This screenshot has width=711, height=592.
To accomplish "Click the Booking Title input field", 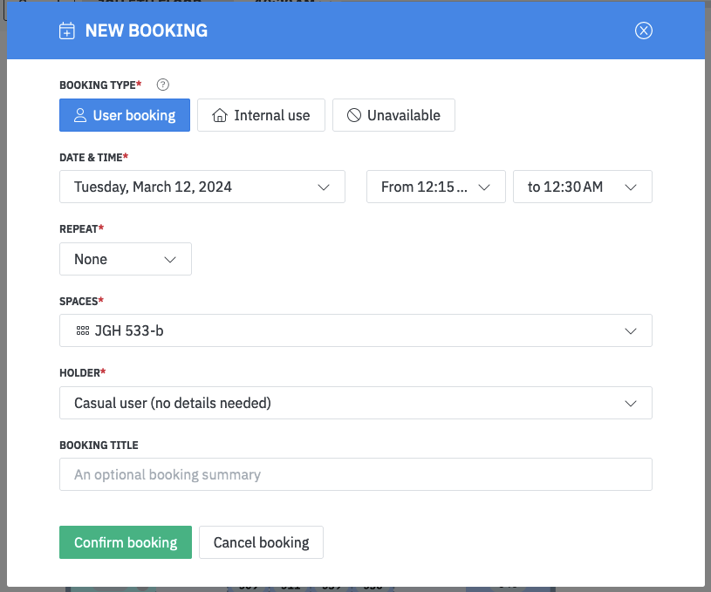I will (355, 474).
